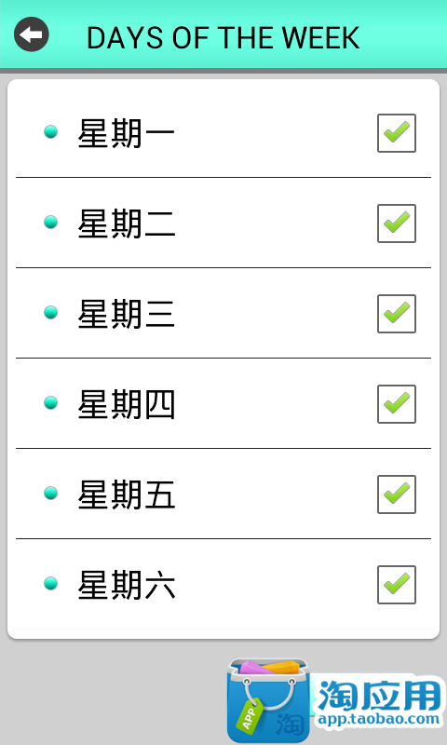447x745 pixels.
Task: Click the teal bullet beside 星期四
Action: tap(51, 402)
